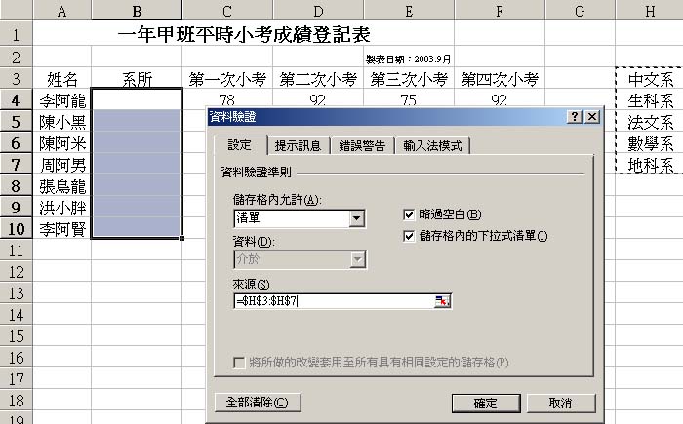
Task: Click the 第一次小考 header cell
Action: click(226, 79)
